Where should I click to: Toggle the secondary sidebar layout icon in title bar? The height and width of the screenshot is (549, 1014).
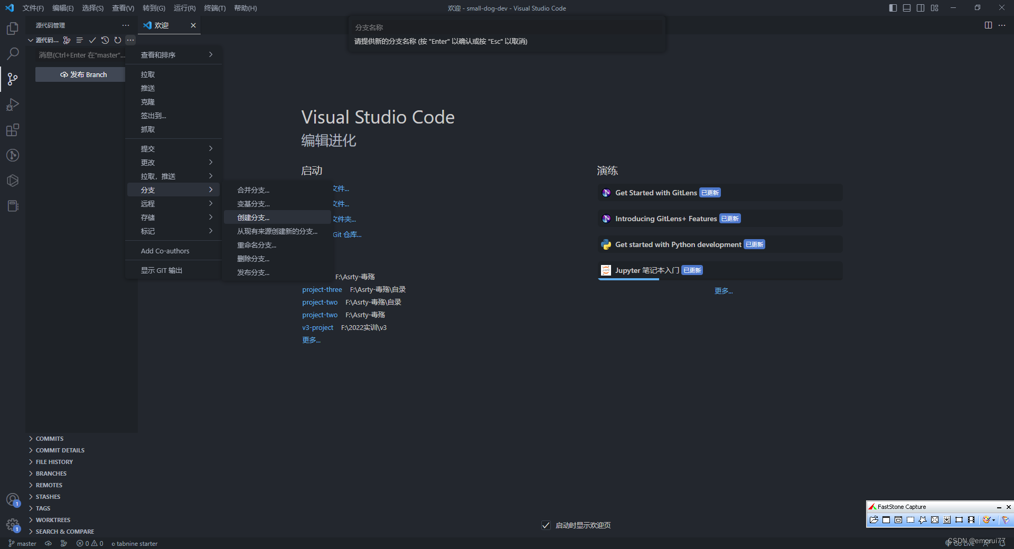921,8
